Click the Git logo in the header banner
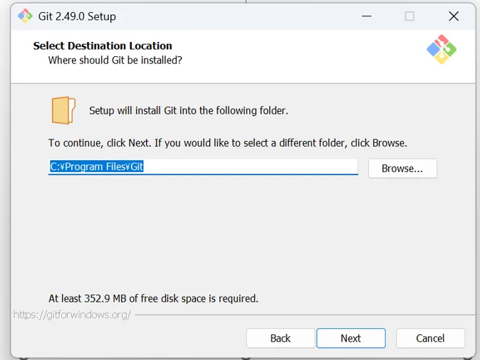This screenshot has height=360, width=480. [441, 50]
